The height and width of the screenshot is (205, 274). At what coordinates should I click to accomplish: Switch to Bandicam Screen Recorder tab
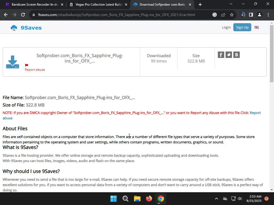coord(35,5)
